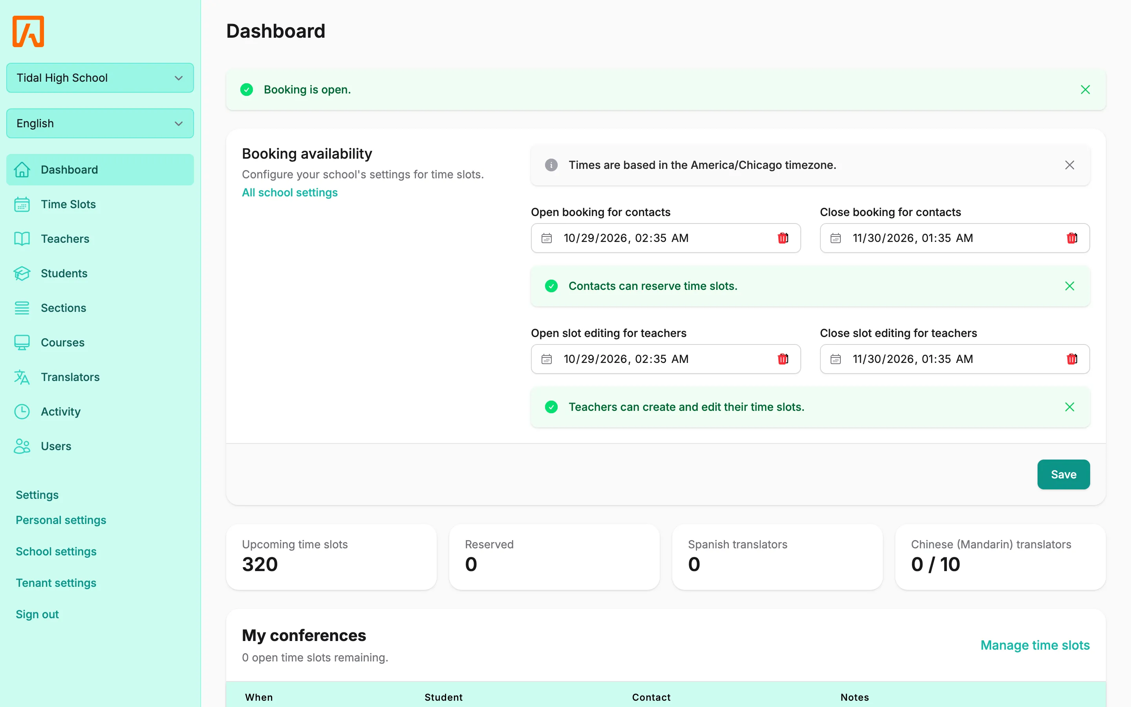Open School settings from the sidebar
The image size is (1131, 707).
56,552
